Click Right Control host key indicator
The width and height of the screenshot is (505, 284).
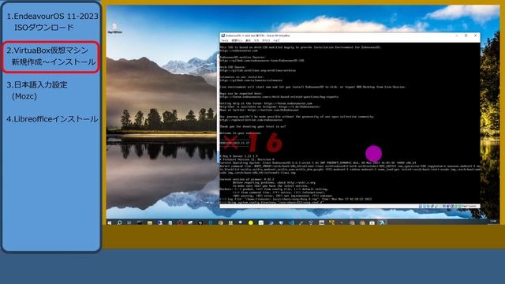469,206
